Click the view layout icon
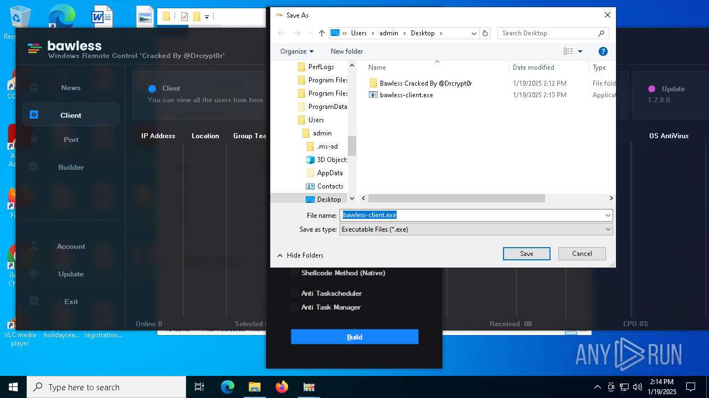The height and width of the screenshot is (398, 709). click(x=568, y=51)
